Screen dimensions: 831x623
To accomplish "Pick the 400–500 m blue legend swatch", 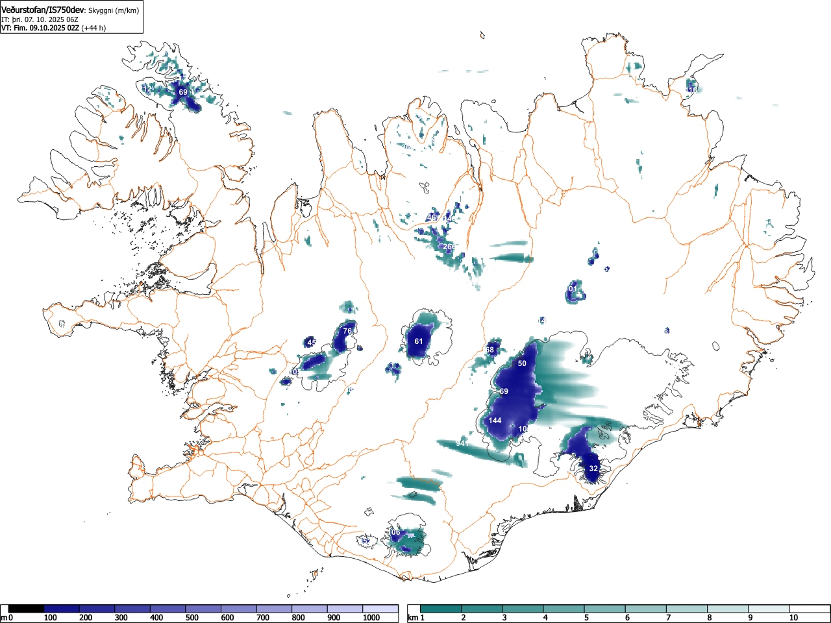I will 168,609.
